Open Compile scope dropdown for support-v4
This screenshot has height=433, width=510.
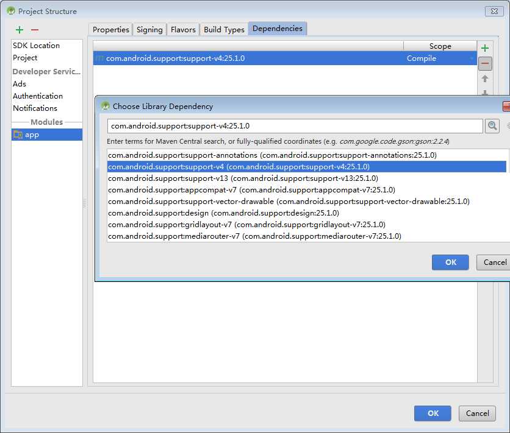pos(472,58)
